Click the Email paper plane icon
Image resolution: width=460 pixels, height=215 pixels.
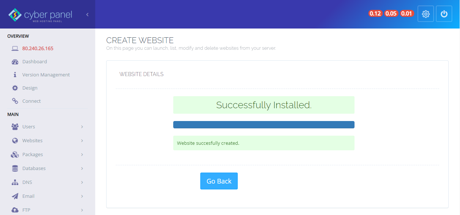point(15,196)
